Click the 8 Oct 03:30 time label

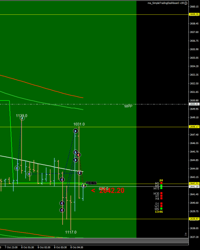pos(60,248)
